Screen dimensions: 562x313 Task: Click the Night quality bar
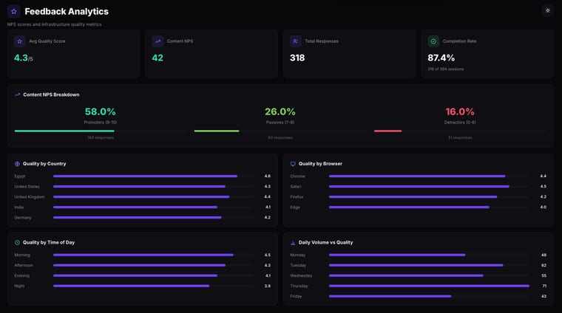131,286
